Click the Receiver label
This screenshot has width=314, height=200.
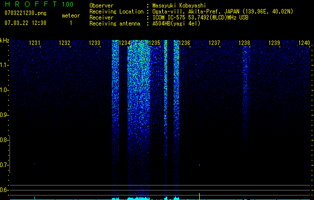point(101,17)
